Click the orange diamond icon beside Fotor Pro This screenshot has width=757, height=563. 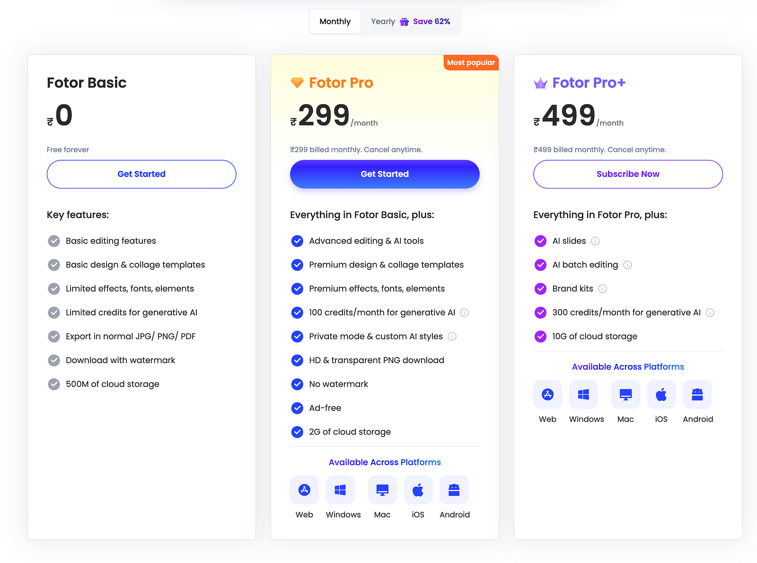297,83
